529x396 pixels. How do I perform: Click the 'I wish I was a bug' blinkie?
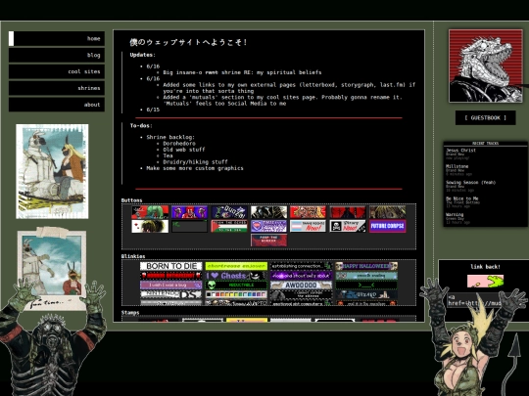click(171, 285)
